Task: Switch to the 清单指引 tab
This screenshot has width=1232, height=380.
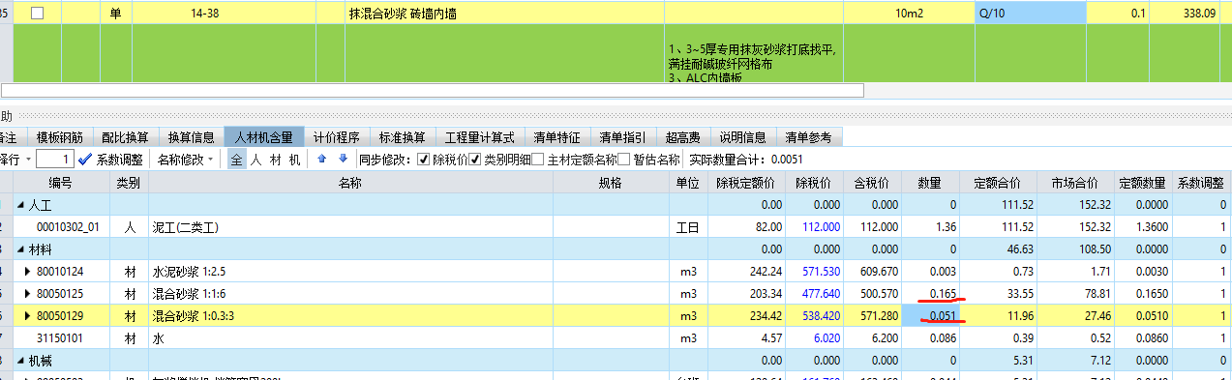Action: coord(622,136)
